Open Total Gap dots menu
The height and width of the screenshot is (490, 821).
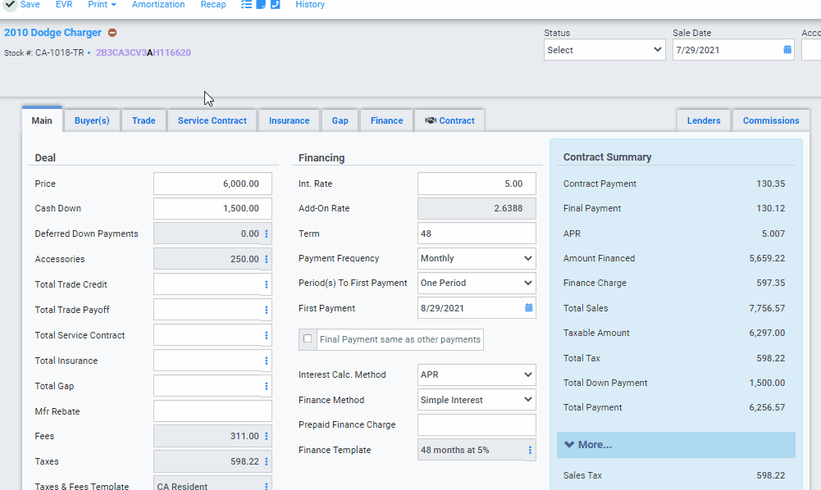click(x=267, y=386)
